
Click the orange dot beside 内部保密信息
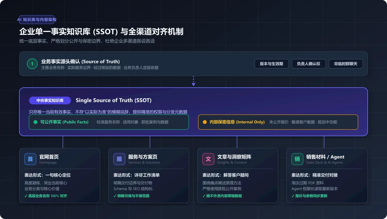point(204,122)
